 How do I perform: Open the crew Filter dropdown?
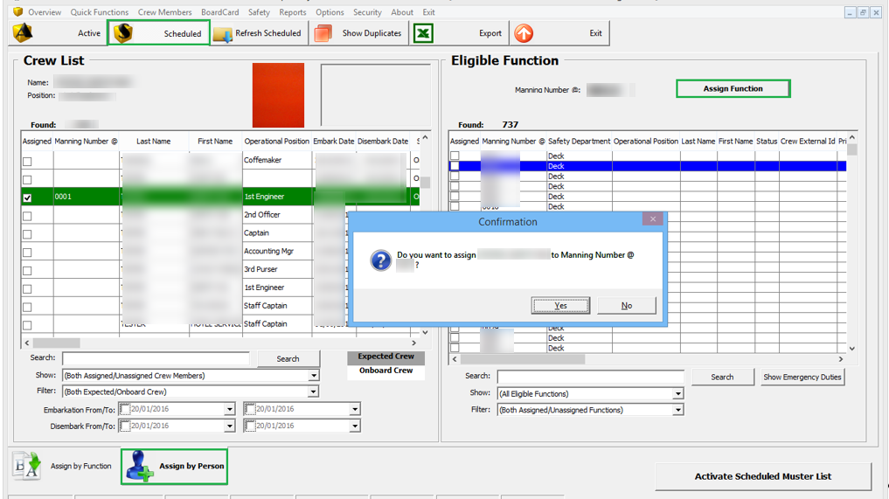coord(314,392)
